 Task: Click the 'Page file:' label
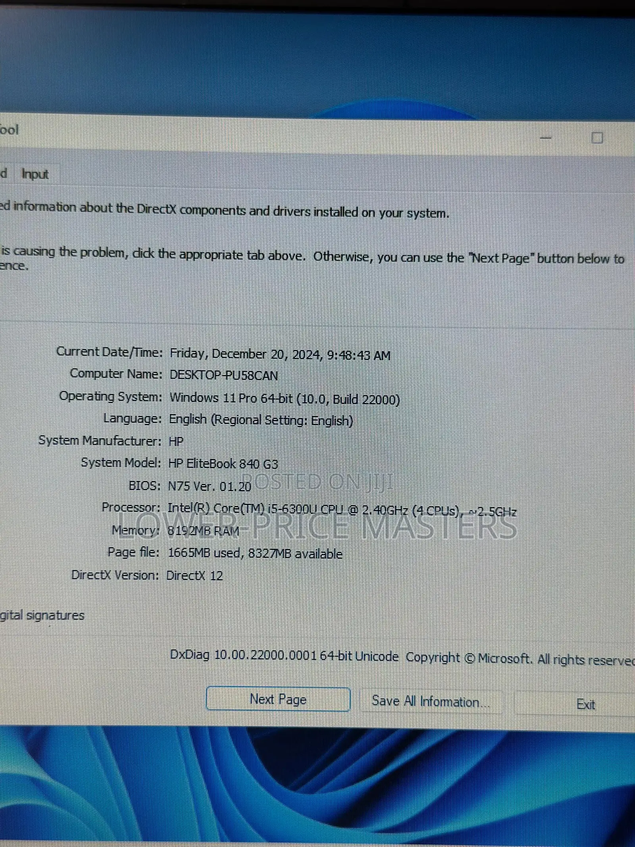(x=133, y=552)
